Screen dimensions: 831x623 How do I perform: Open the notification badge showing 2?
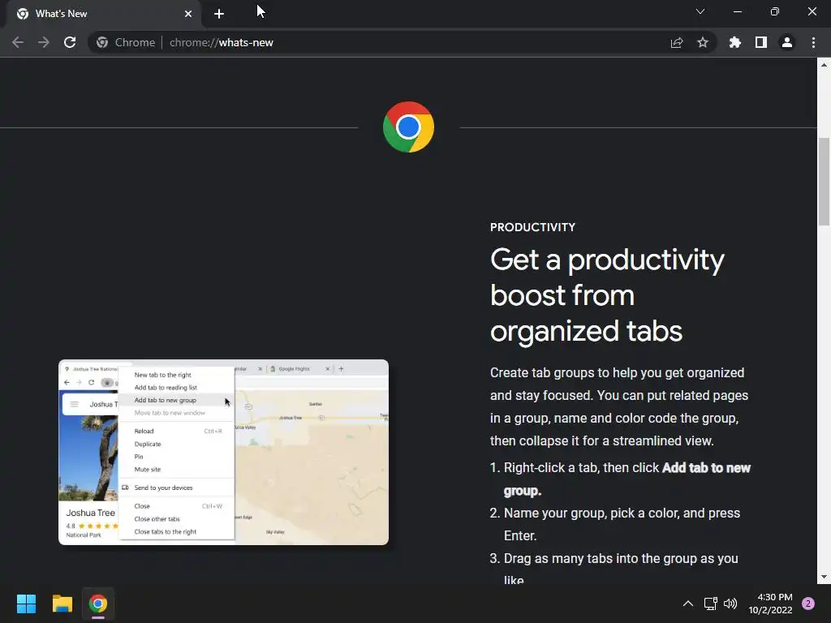[808, 604]
